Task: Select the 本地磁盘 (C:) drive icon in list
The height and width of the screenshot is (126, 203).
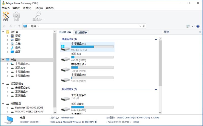Action: point(65,47)
